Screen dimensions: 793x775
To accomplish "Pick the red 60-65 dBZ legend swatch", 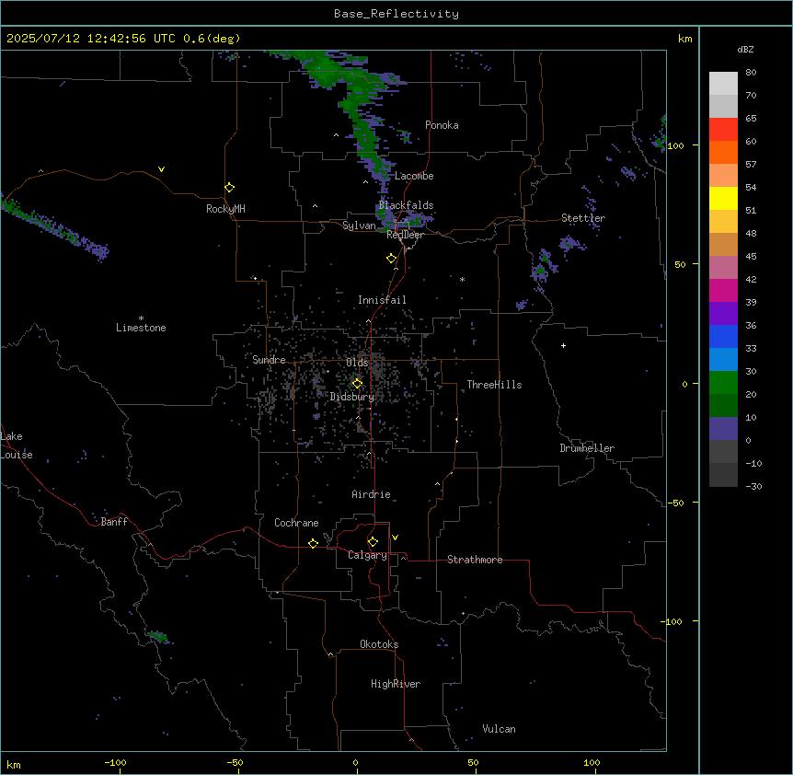I will click(x=723, y=130).
